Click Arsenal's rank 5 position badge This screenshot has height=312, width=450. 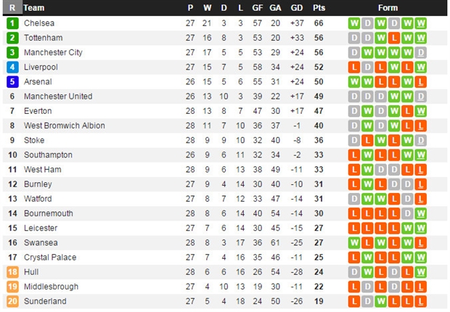pos(12,81)
